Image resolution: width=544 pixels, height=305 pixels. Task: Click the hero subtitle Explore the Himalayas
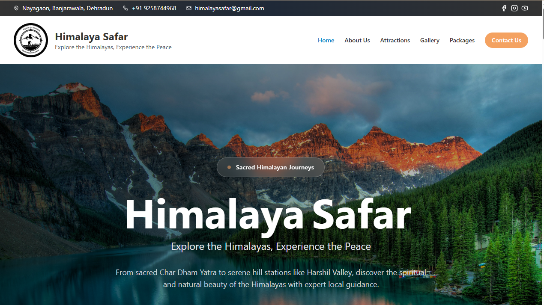pos(271,246)
